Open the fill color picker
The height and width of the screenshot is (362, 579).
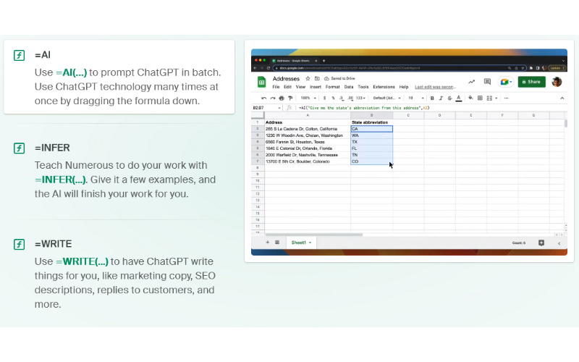pos(470,98)
